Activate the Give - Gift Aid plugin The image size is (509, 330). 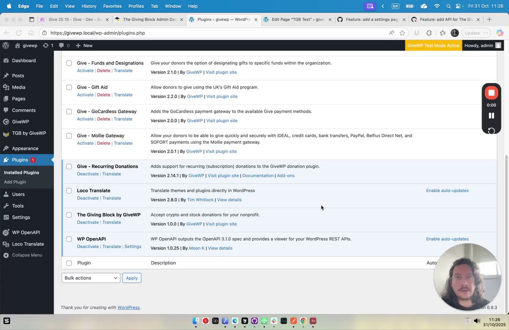tap(85, 95)
